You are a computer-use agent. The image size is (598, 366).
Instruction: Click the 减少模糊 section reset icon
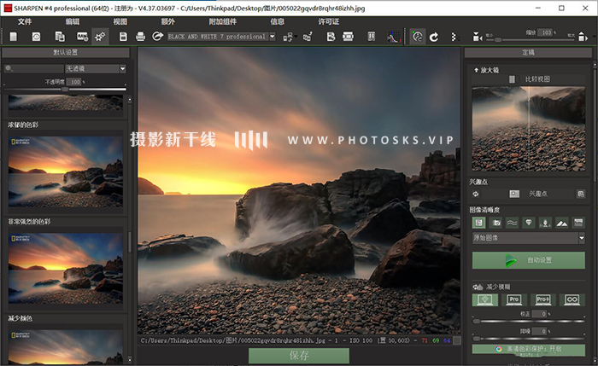478,287
